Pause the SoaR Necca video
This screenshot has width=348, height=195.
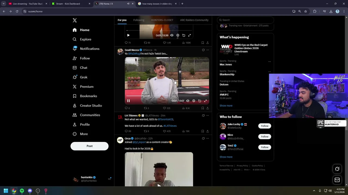[128, 101]
